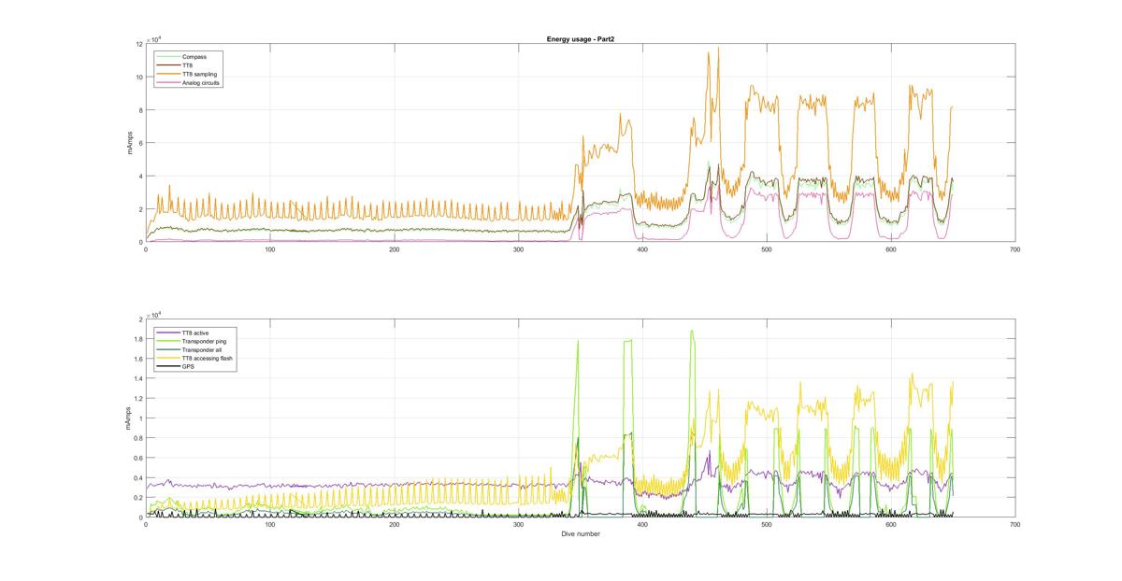Viewport: 1122px width, 581px height.
Task: Click the y-axis tick '10' on upper plot
Action: [139, 77]
